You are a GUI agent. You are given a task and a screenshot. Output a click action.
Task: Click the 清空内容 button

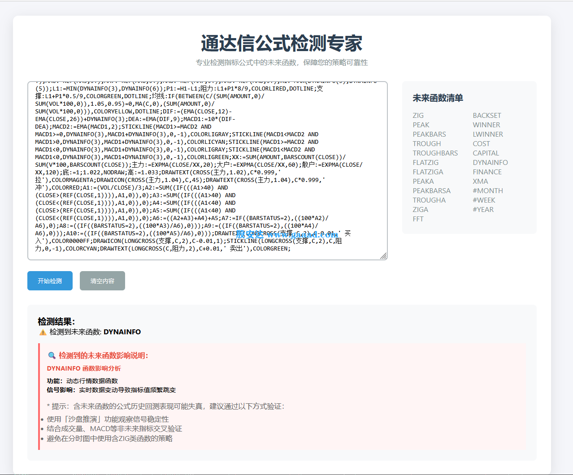(x=102, y=281)
